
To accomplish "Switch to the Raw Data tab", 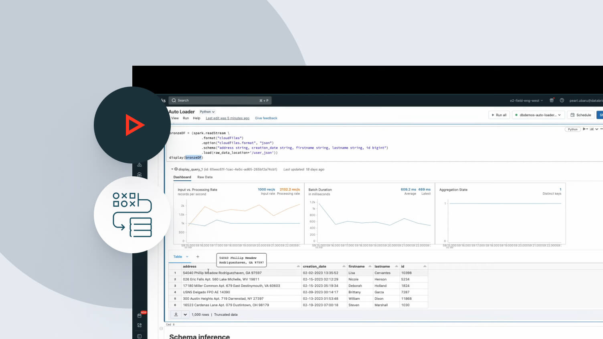I will [204, 177].
